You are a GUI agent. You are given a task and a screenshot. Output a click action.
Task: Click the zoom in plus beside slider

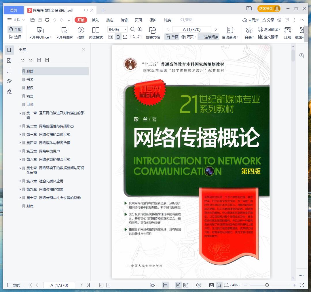295,285
